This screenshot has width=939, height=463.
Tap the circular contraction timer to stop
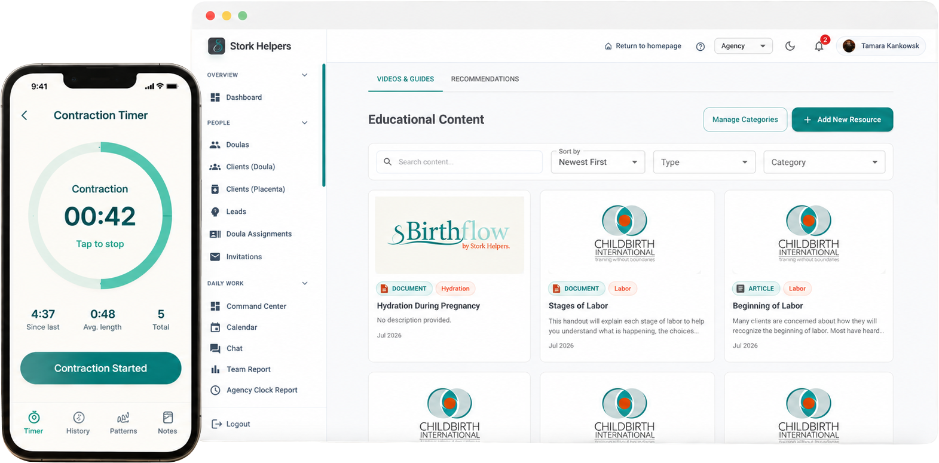(x=100, y=216)
